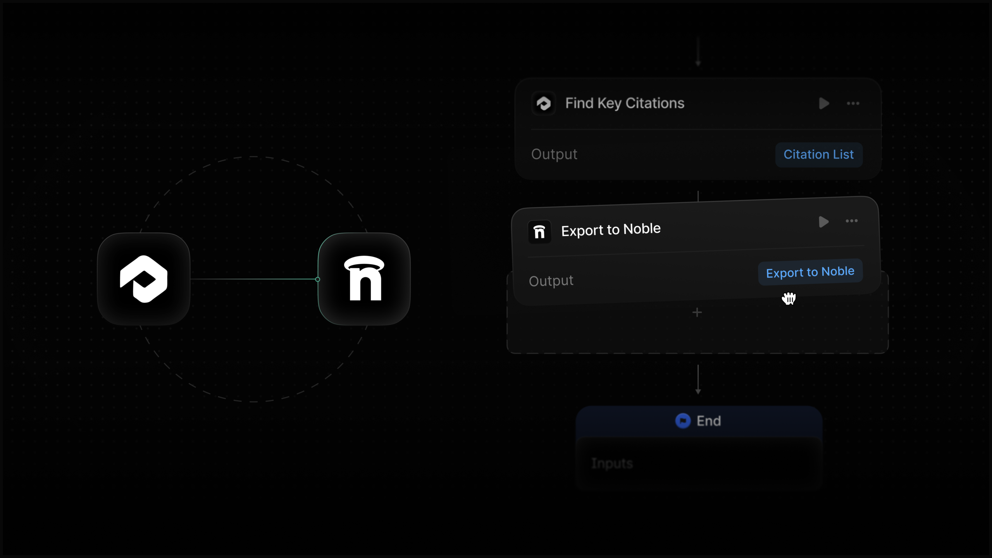Click the large Noble app tile
This screenshot has height=558, width=992.
pos(364,279)
